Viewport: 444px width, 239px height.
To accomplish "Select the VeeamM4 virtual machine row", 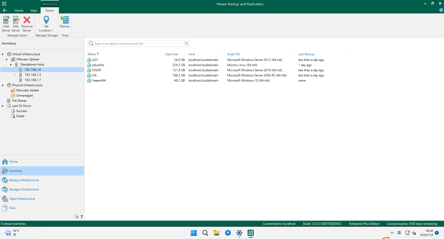I will [217, 81].
